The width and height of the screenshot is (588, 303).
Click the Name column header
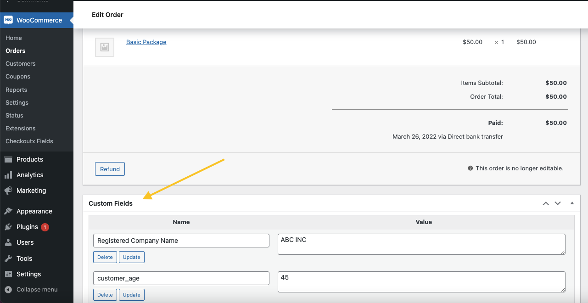(x=181, y=222)
